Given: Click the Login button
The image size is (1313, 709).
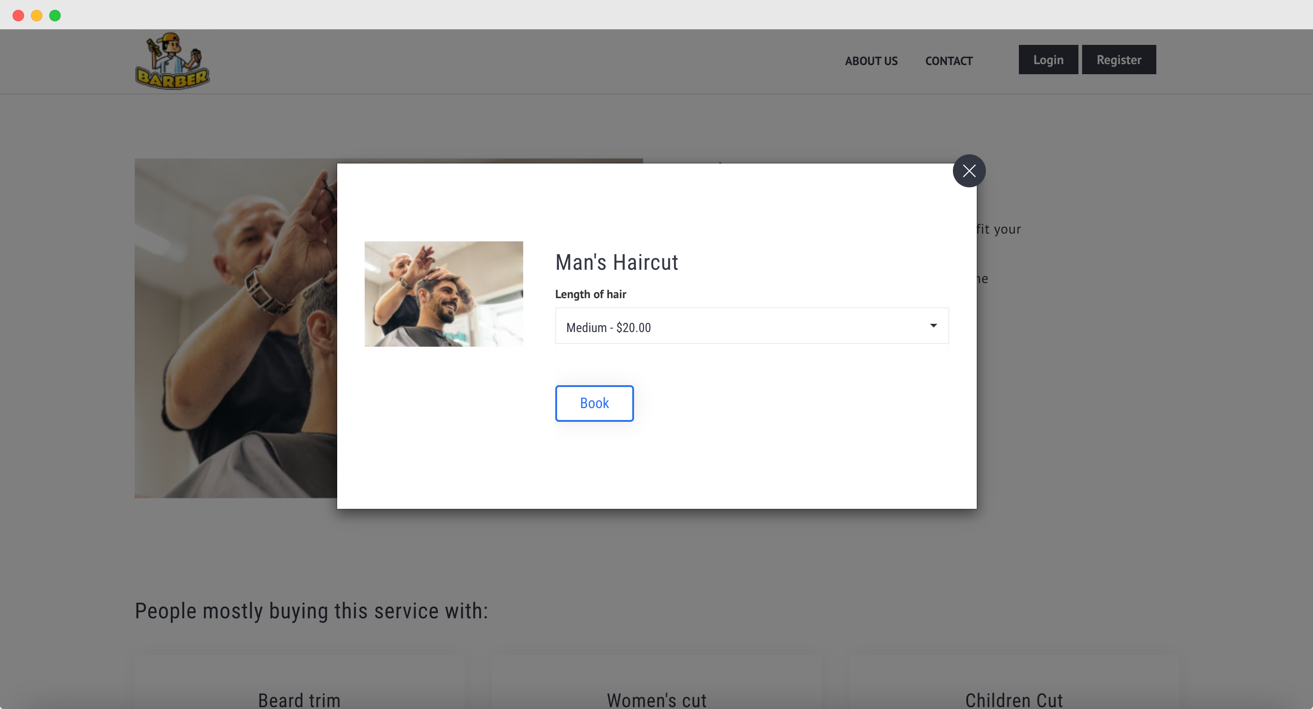Looking at the screenshot, I should pos(1048,60).
